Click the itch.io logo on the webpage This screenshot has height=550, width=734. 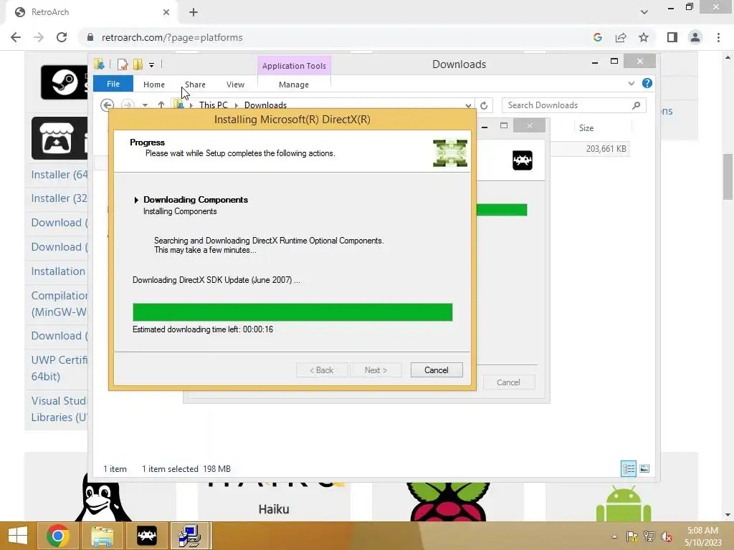[x=59, y=138]
